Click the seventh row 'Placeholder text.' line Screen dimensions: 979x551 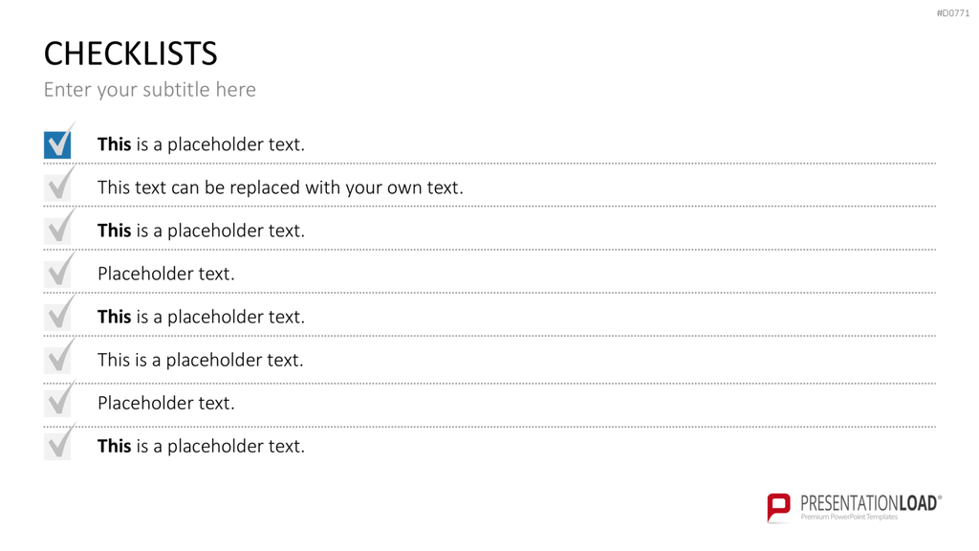coord(166,403)
